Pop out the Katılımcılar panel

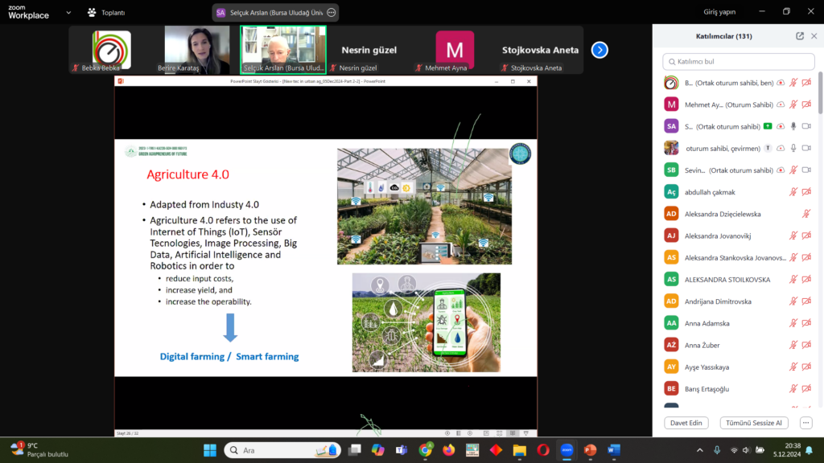pos(800,36)
